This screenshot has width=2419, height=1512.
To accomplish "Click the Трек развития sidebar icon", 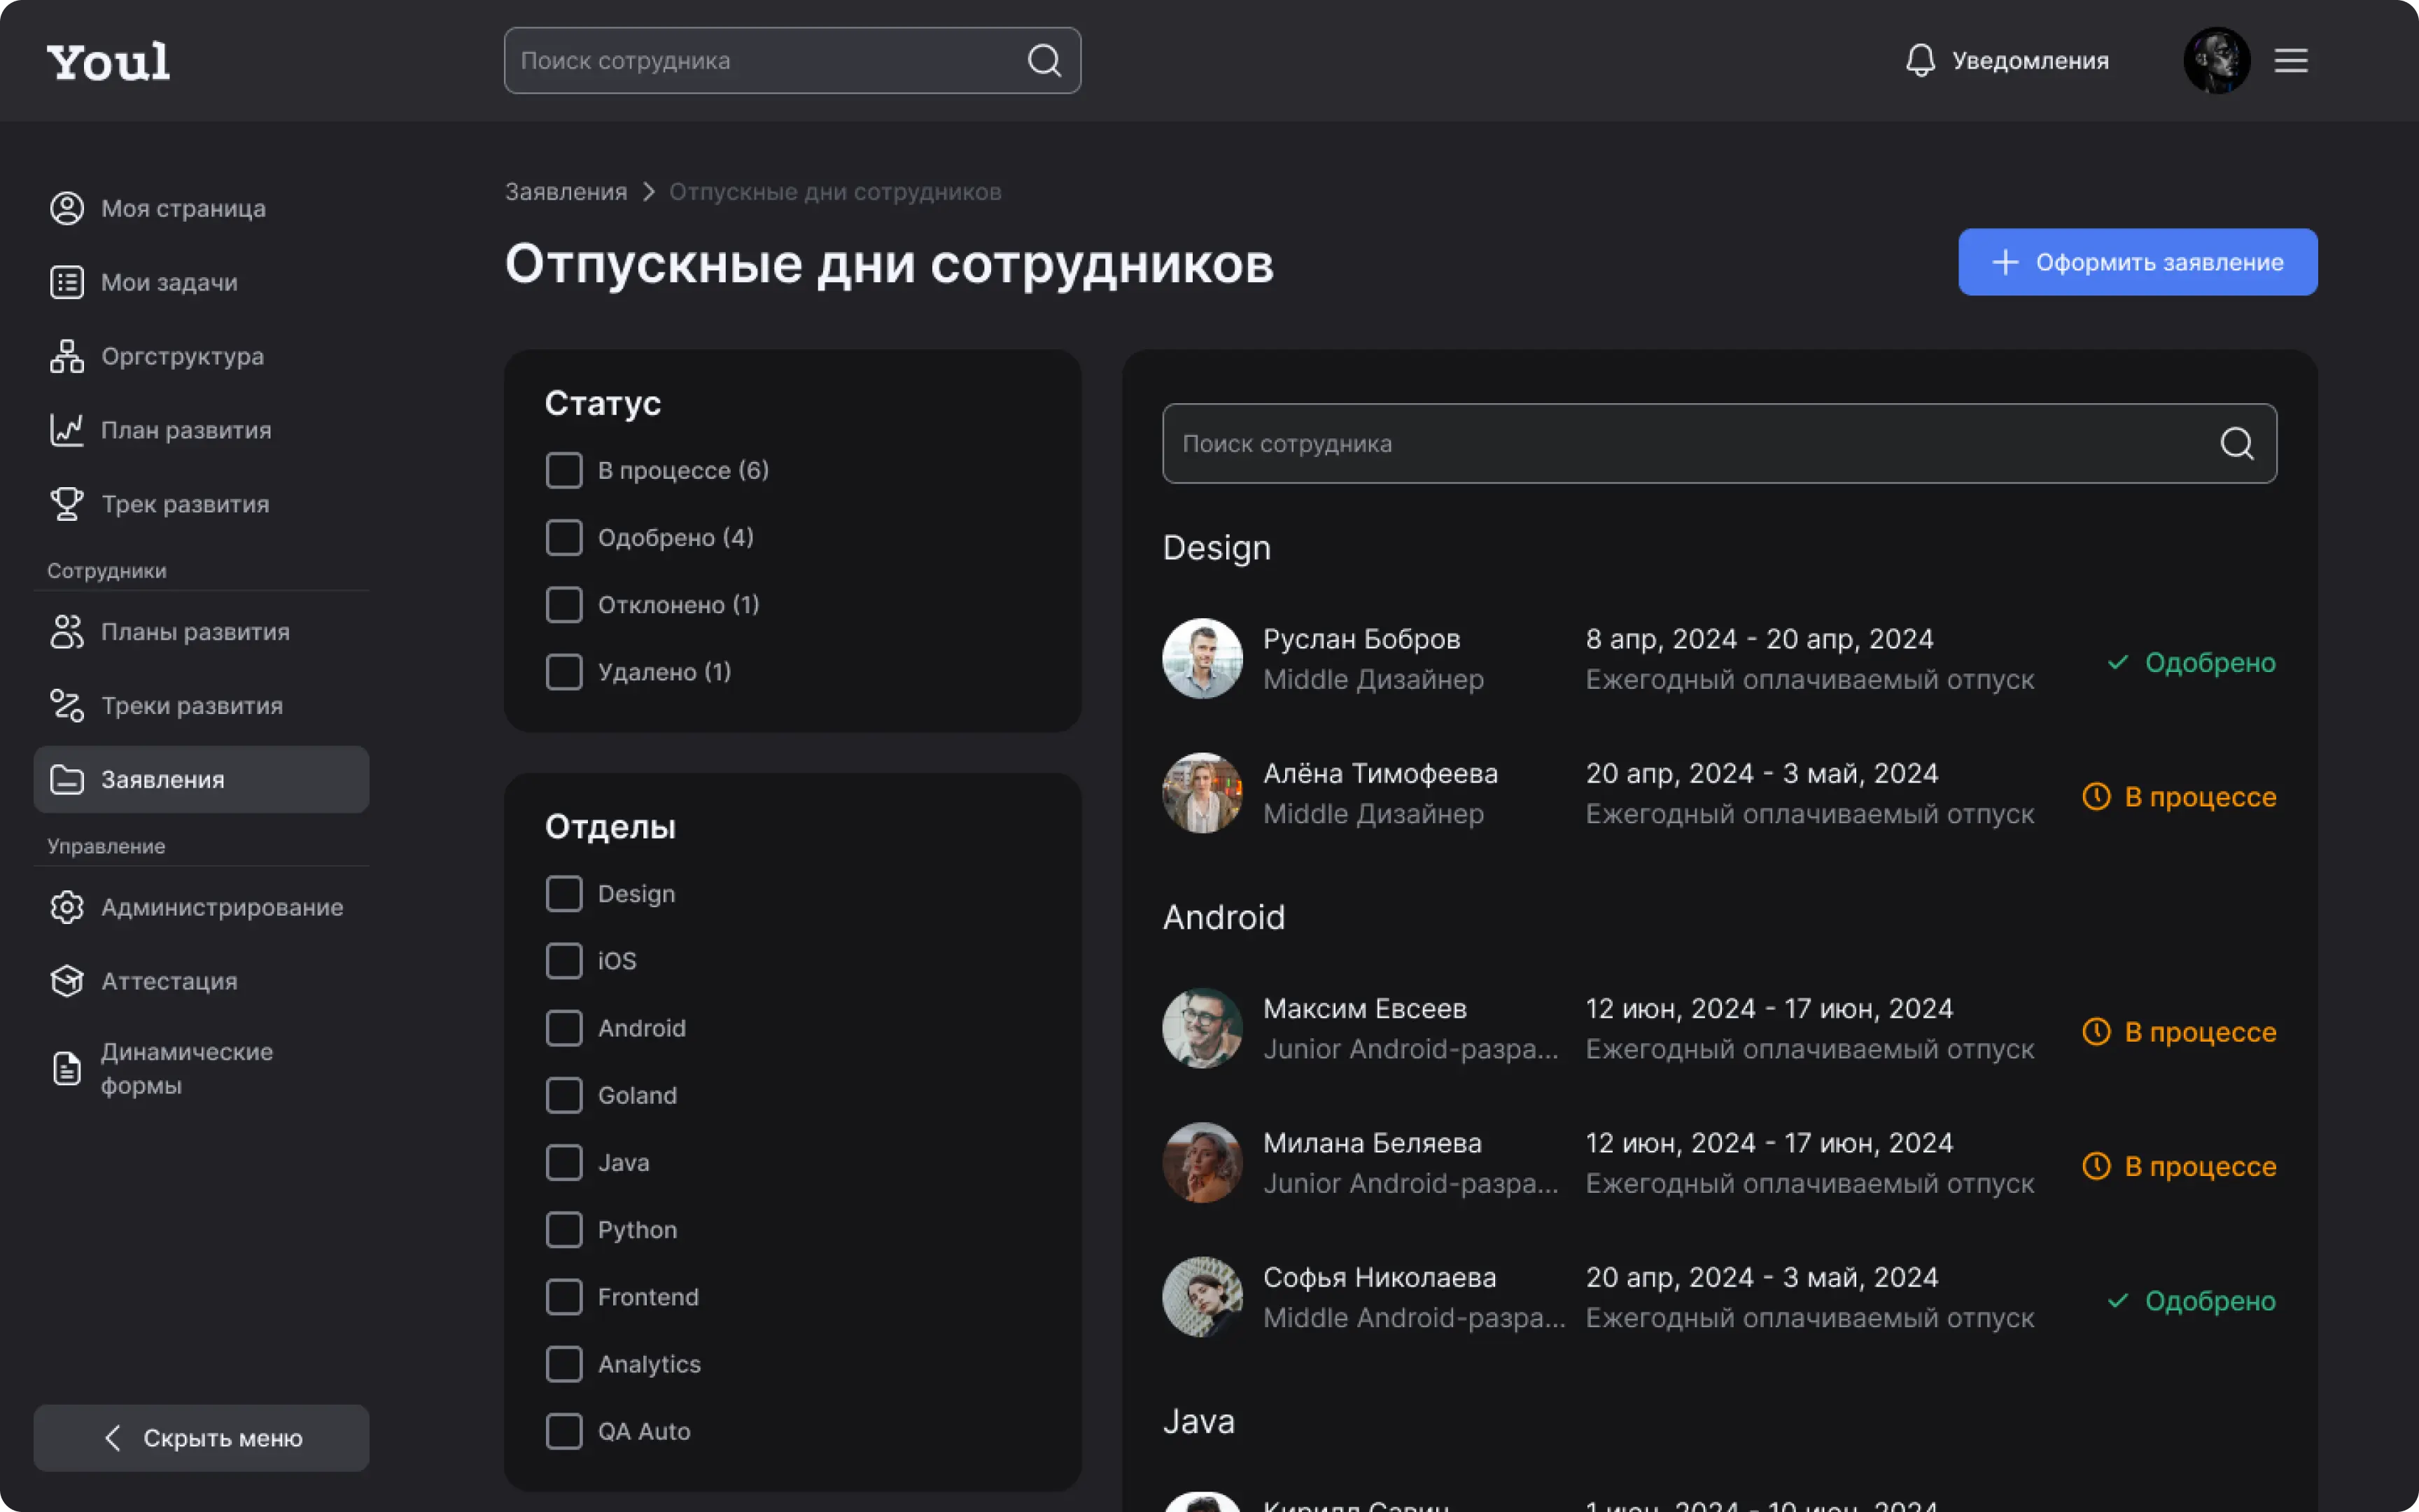I will tap(66, 503).
